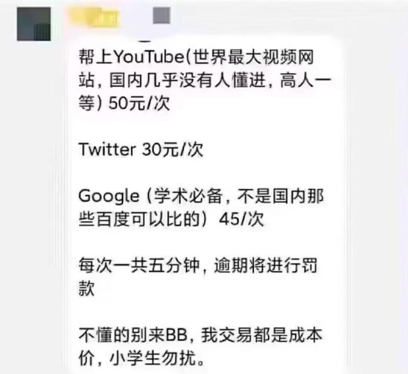Click the lone character 款
408x374 pixels.
(86, 289)
